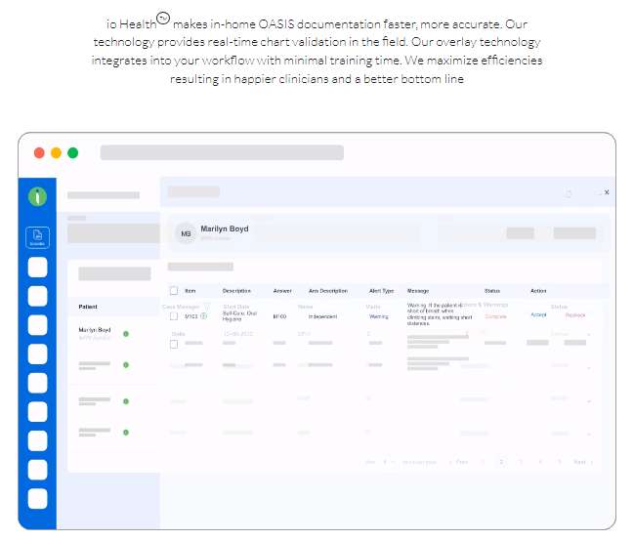Check the checkbox on the Self-Care Oral Hygiene row
The width and height of the screenshot is (634, 540).
[x=174, y=316]
